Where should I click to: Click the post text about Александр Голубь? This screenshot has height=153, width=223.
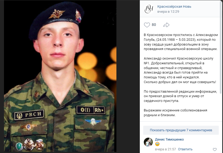tap(181, 42)
